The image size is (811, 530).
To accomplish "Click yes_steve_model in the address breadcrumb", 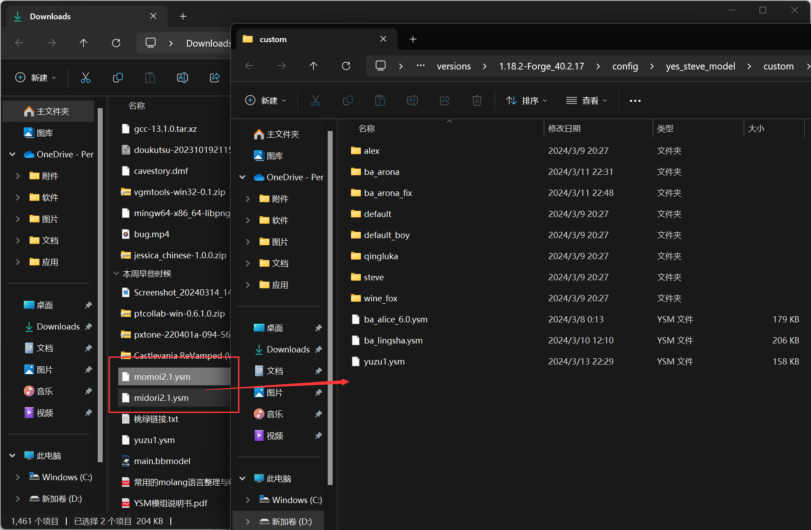I will 700,66.
